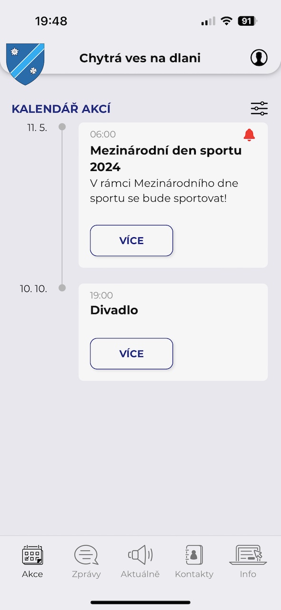Select the Zprávy tab label
Image resolution: width=281 pixels, height=610 pixels.
(x=86, y=574)
